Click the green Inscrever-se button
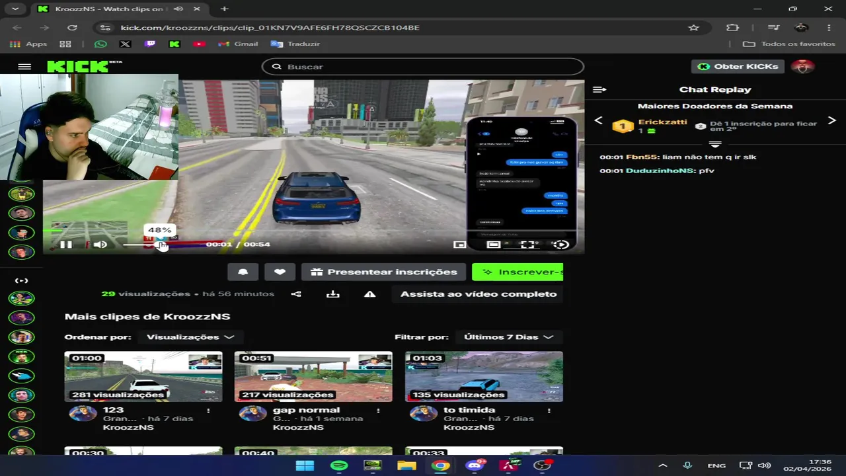Viewport: 846px width, 476px height. pos(518,272)
